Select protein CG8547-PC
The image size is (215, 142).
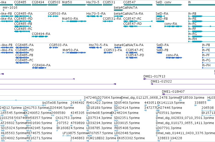(131, 53)
